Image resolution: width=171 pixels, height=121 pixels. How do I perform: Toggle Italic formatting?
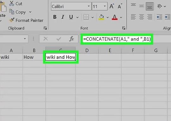tap(63, 17)
